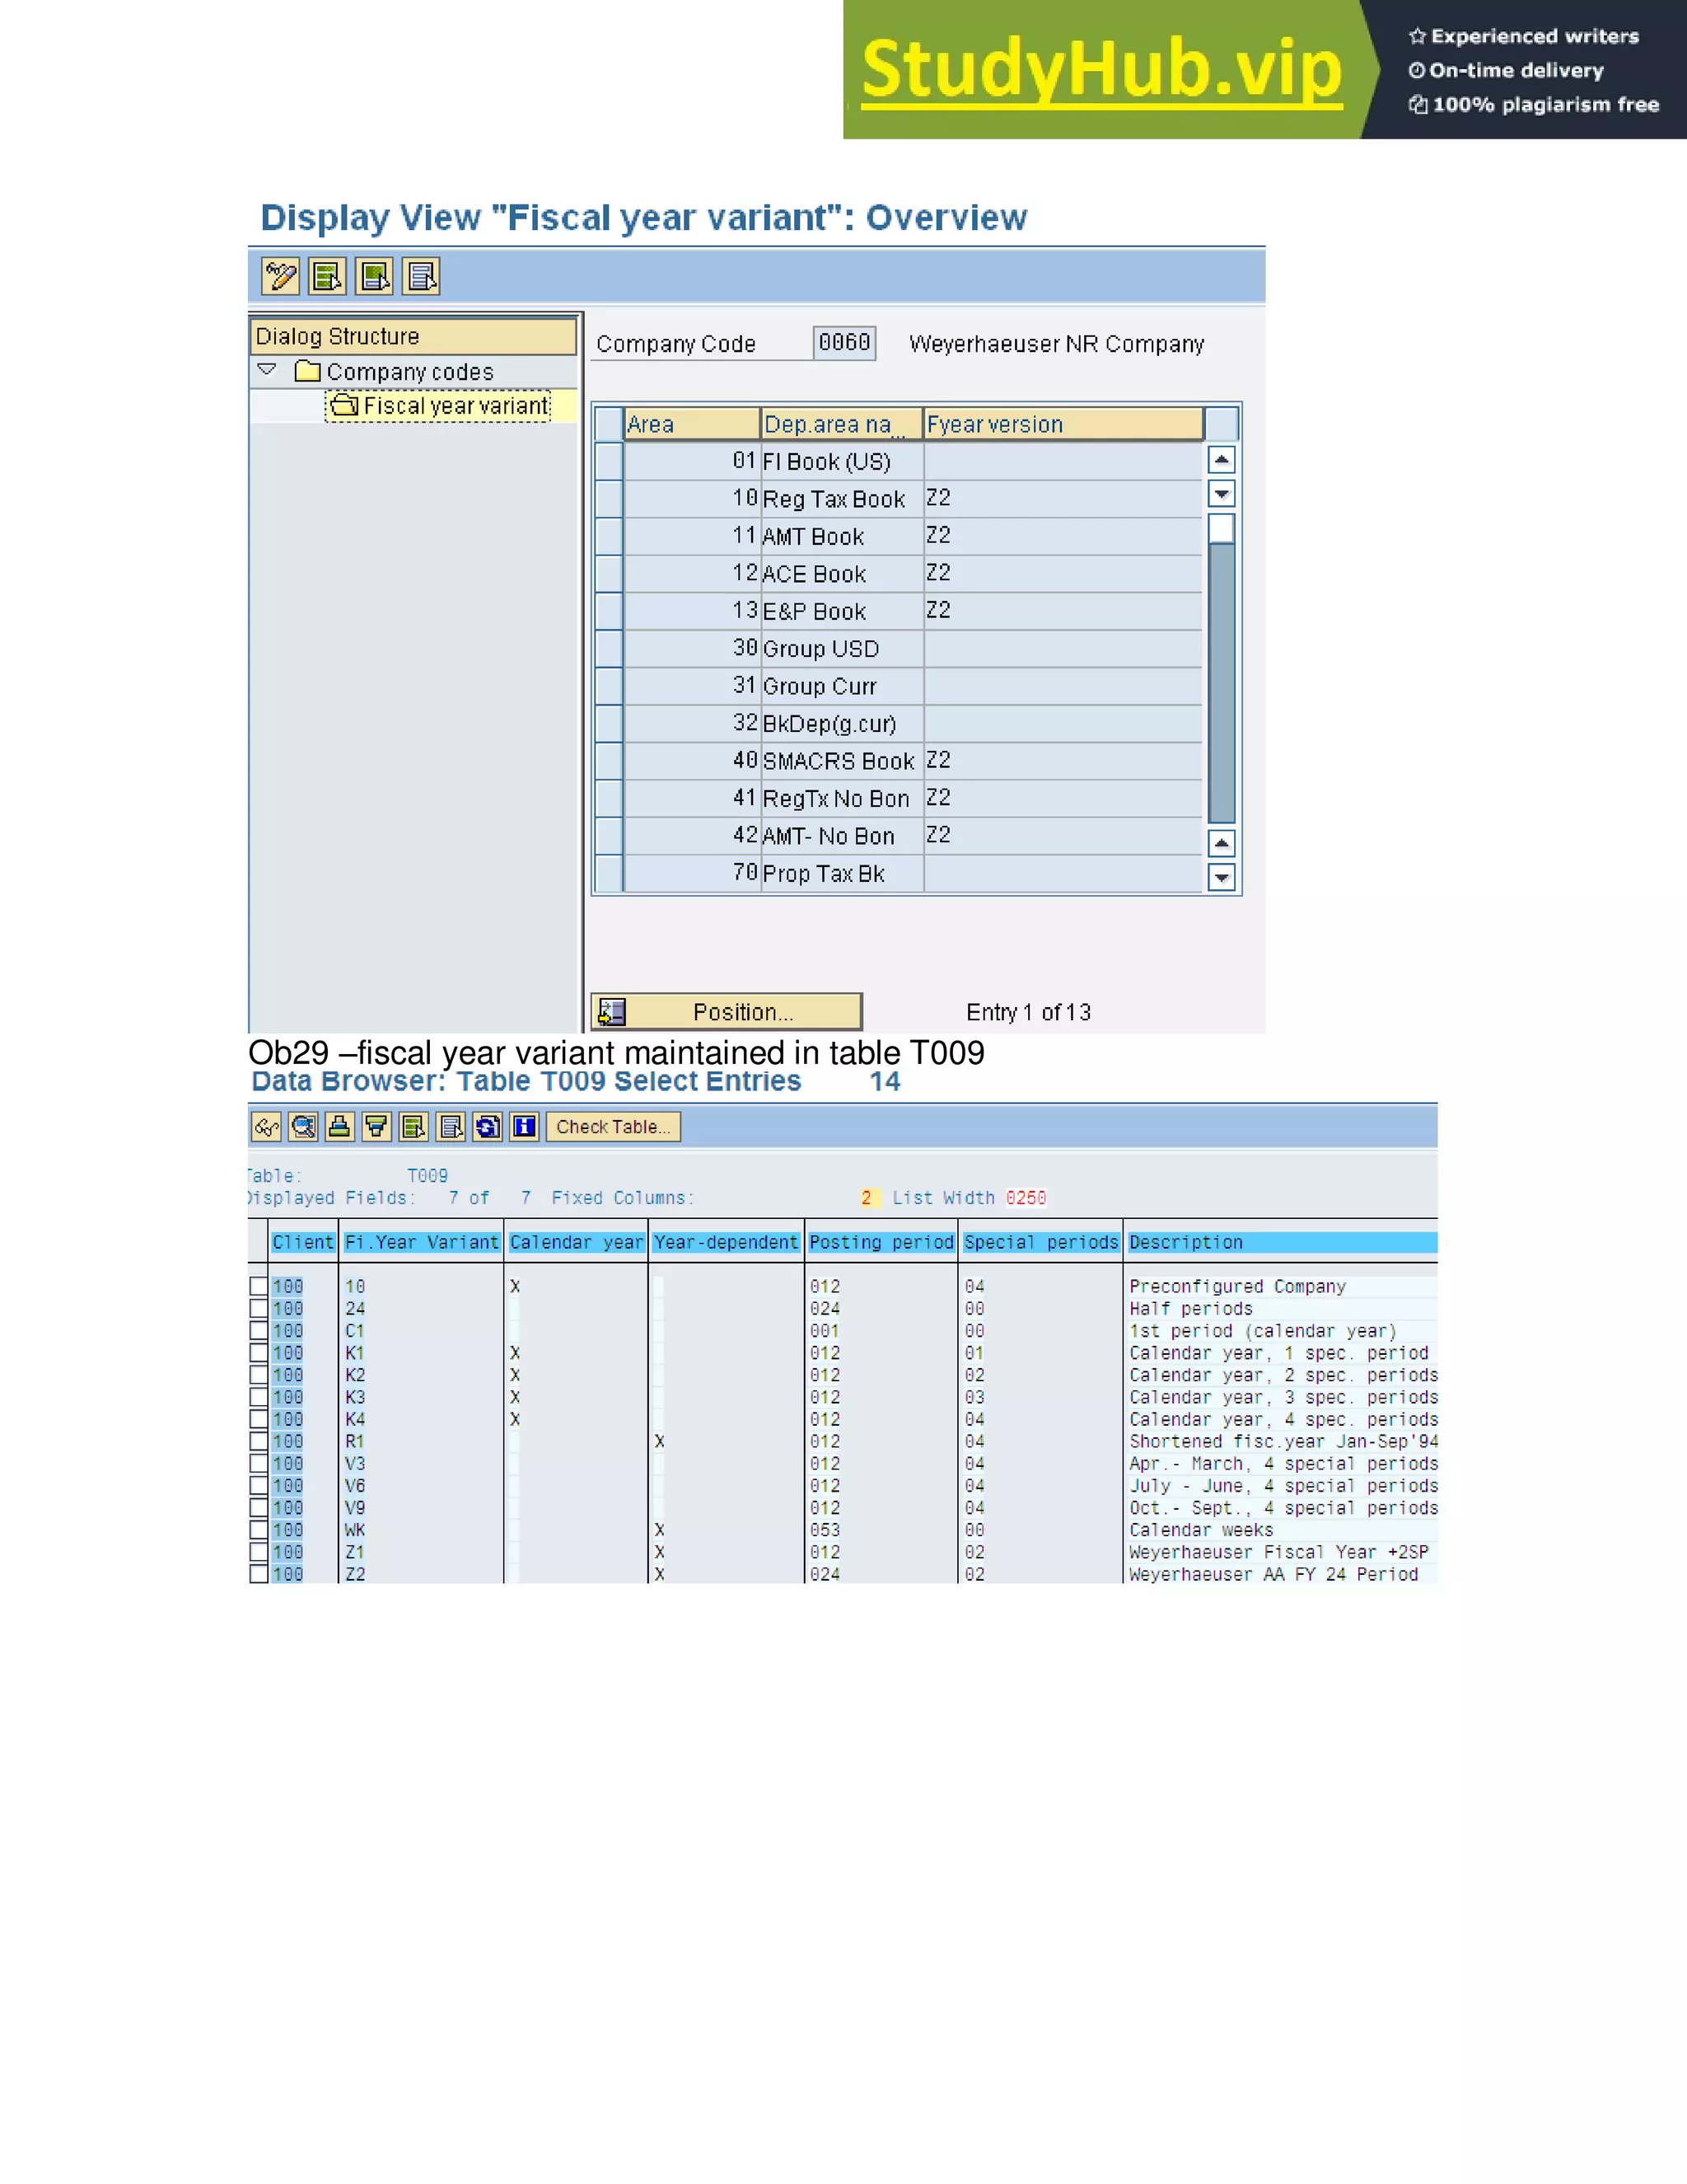
Task: Click the magnifier Find icon in Data Browser toolbar
Action: (303, 1127)
